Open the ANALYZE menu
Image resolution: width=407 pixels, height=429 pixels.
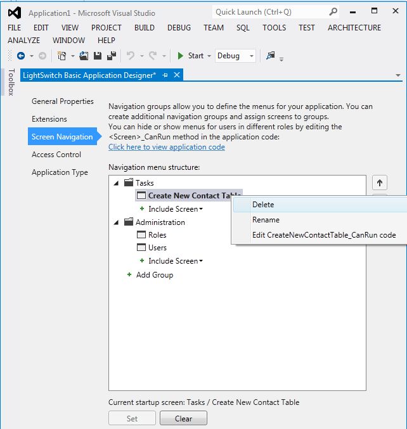(x=24, y=40)
